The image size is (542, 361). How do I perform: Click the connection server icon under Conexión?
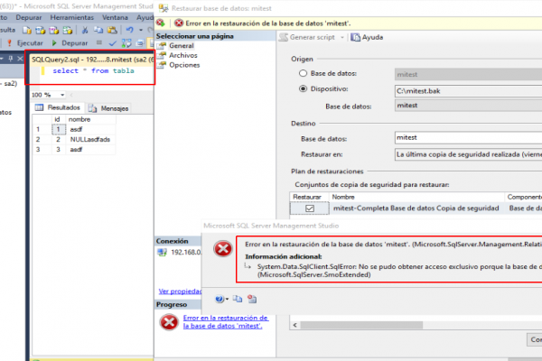[x=163, y=252]
